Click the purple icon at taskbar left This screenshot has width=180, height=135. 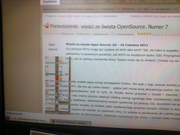click(15, 119)
